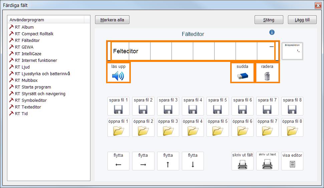Click the 'öppna fil 1' folder icon

tap(118, 131)
